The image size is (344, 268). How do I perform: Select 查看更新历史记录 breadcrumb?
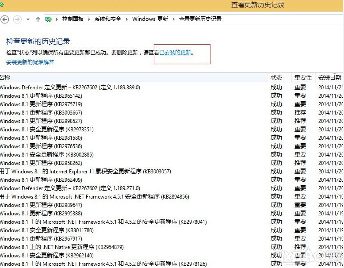(200, 19)
